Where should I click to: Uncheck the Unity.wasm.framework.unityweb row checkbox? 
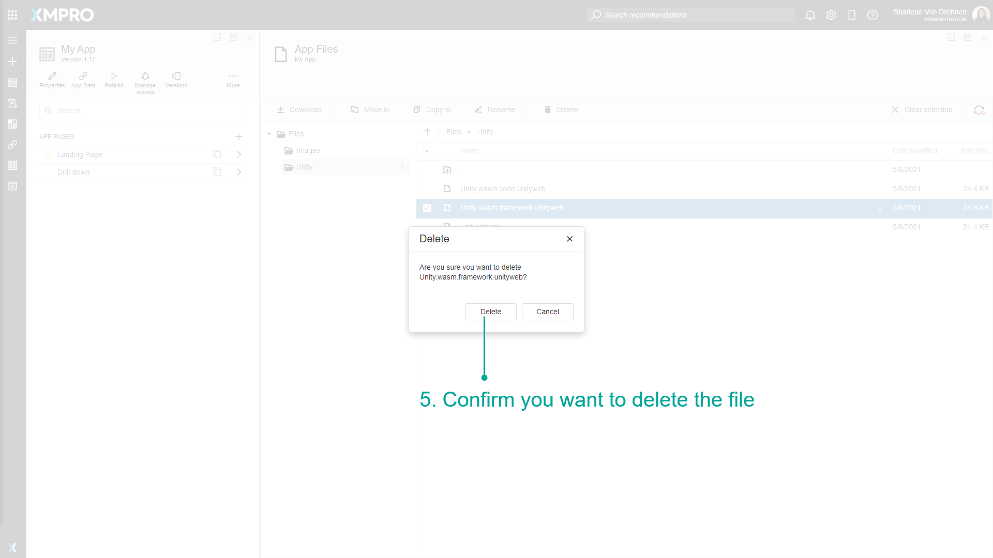point(427,208)
